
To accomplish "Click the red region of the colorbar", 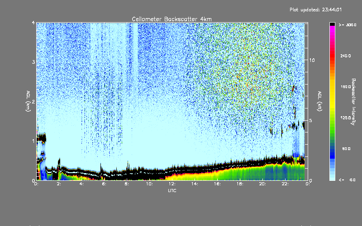I will pos(332,56).
